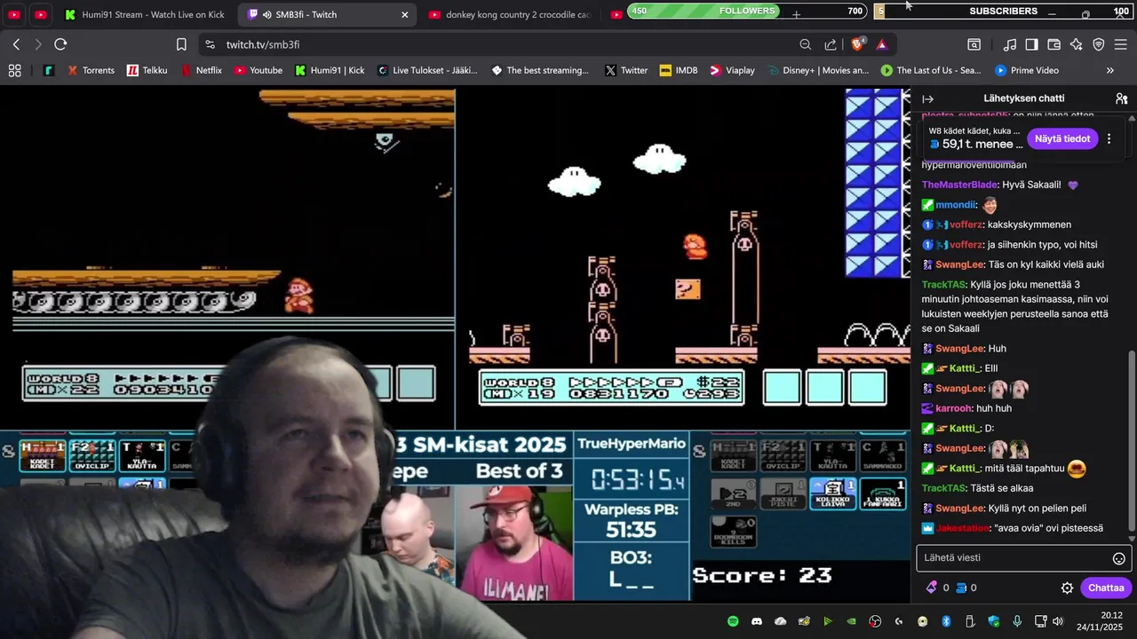
Task: Open the Youtube bookmark
Action: point(258,70)
